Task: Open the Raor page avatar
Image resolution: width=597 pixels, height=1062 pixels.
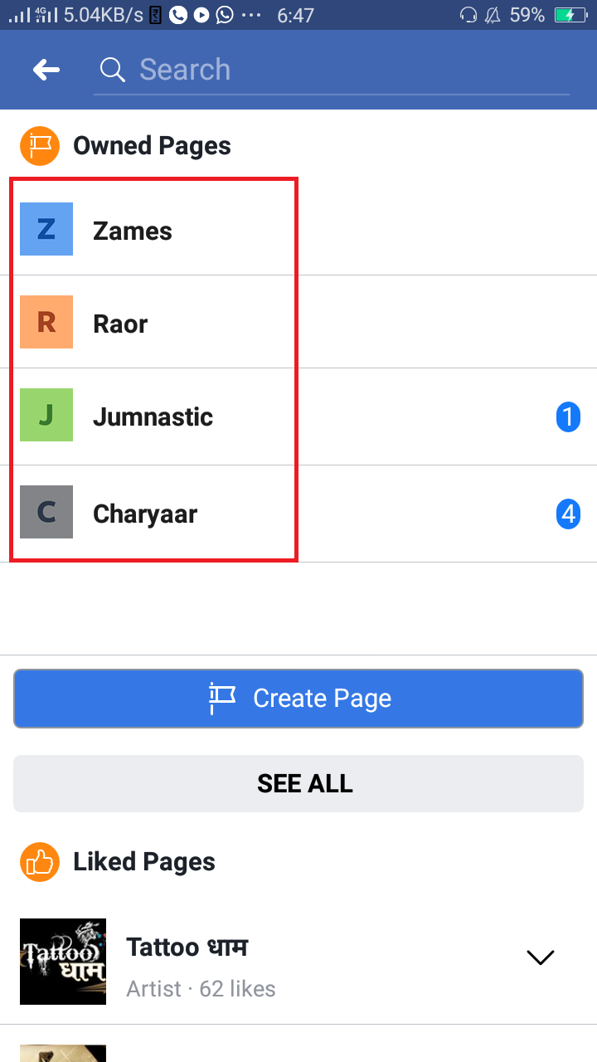Action: point(46,322)
